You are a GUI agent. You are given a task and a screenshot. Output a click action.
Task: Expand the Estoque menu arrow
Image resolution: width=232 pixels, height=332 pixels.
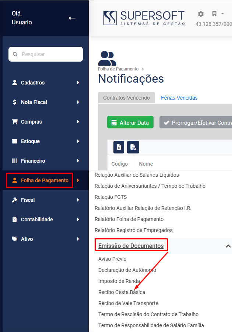click(78, 141)
